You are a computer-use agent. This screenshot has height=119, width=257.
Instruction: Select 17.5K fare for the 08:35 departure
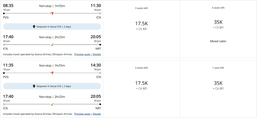[141, 29]
